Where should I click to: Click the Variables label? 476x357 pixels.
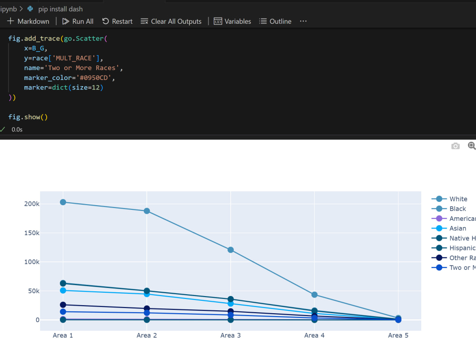[x=238, y=21]
